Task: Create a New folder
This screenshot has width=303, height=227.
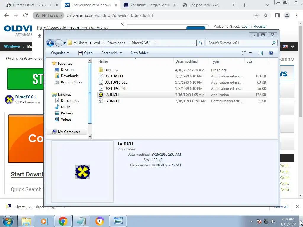Action: pos(139,53)
